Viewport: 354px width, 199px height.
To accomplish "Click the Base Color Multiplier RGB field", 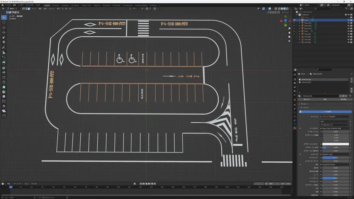I will (x=334, y=128).
